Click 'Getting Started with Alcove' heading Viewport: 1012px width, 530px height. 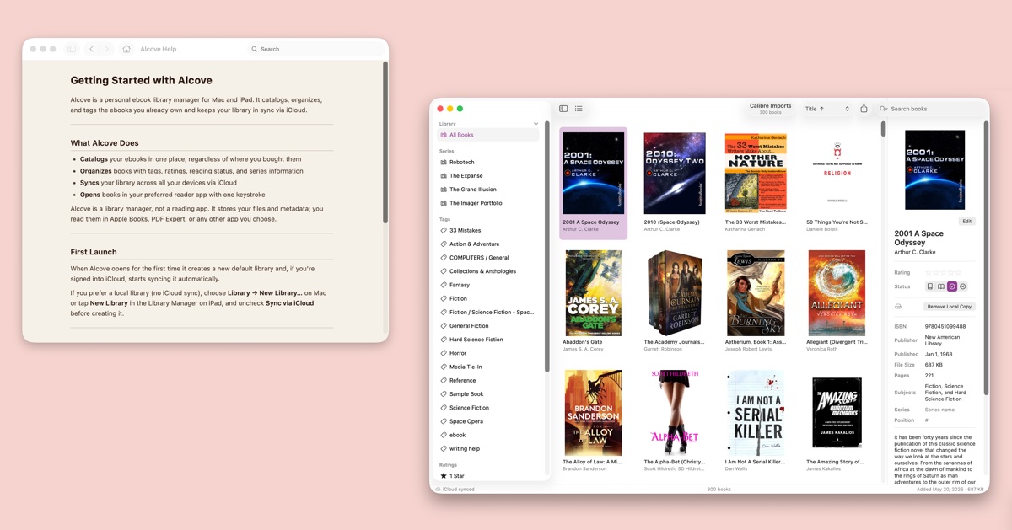click(141, 81)
